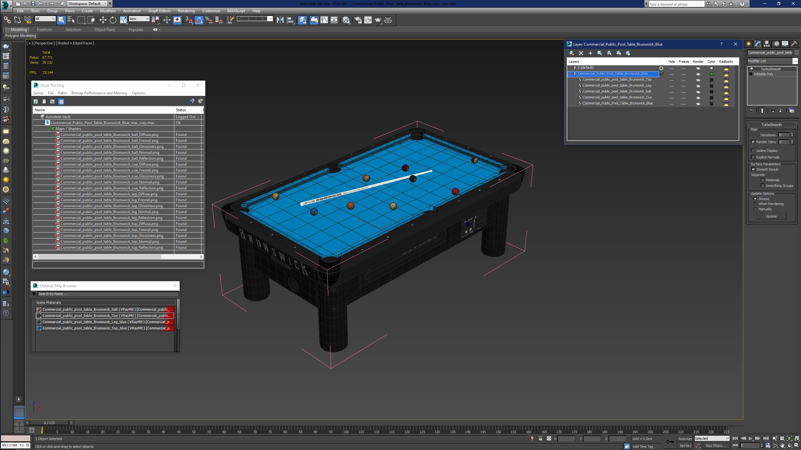This screenshot has height=450, width=801.
Task: Open the Align tool
Action: pyautogui.click(x=290, y=20)
